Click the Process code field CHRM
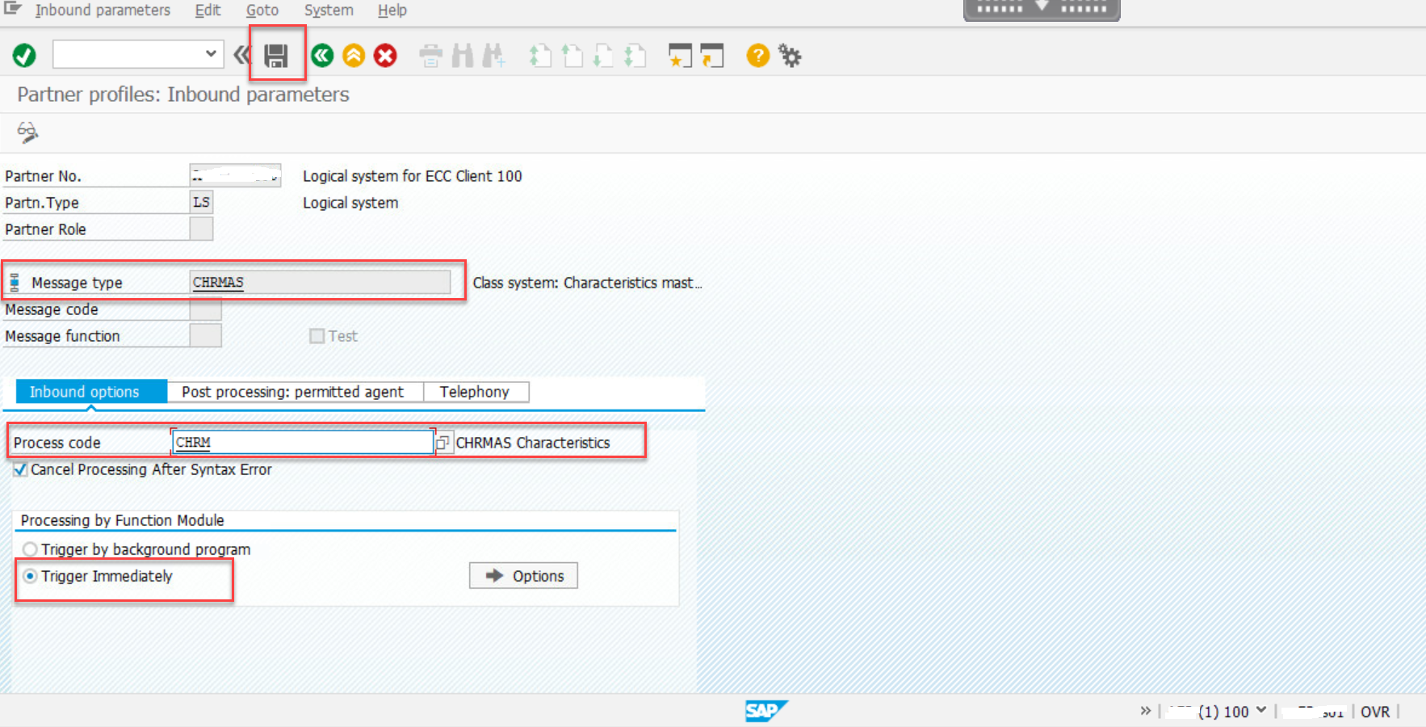Image resolution: width=1426 pixels, height=727 pixels. (303, 442)
